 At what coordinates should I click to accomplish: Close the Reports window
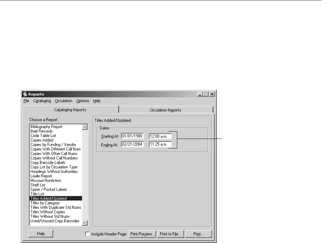[x=212, y=94]
